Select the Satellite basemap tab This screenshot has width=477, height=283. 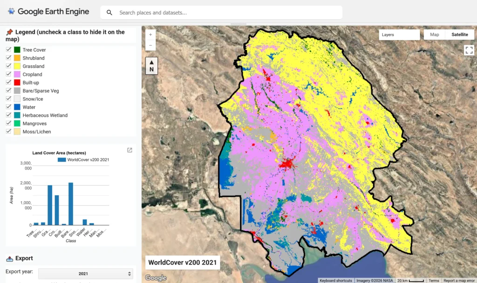(x=460, y=34)
